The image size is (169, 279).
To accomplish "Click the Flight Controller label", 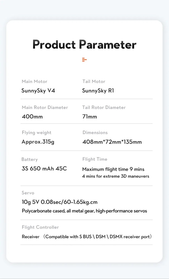I will (40, 227).
